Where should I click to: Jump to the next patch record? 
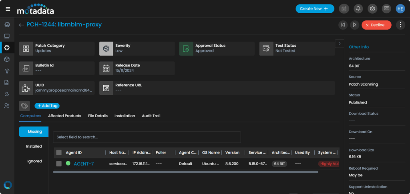[x=354, y=25]
